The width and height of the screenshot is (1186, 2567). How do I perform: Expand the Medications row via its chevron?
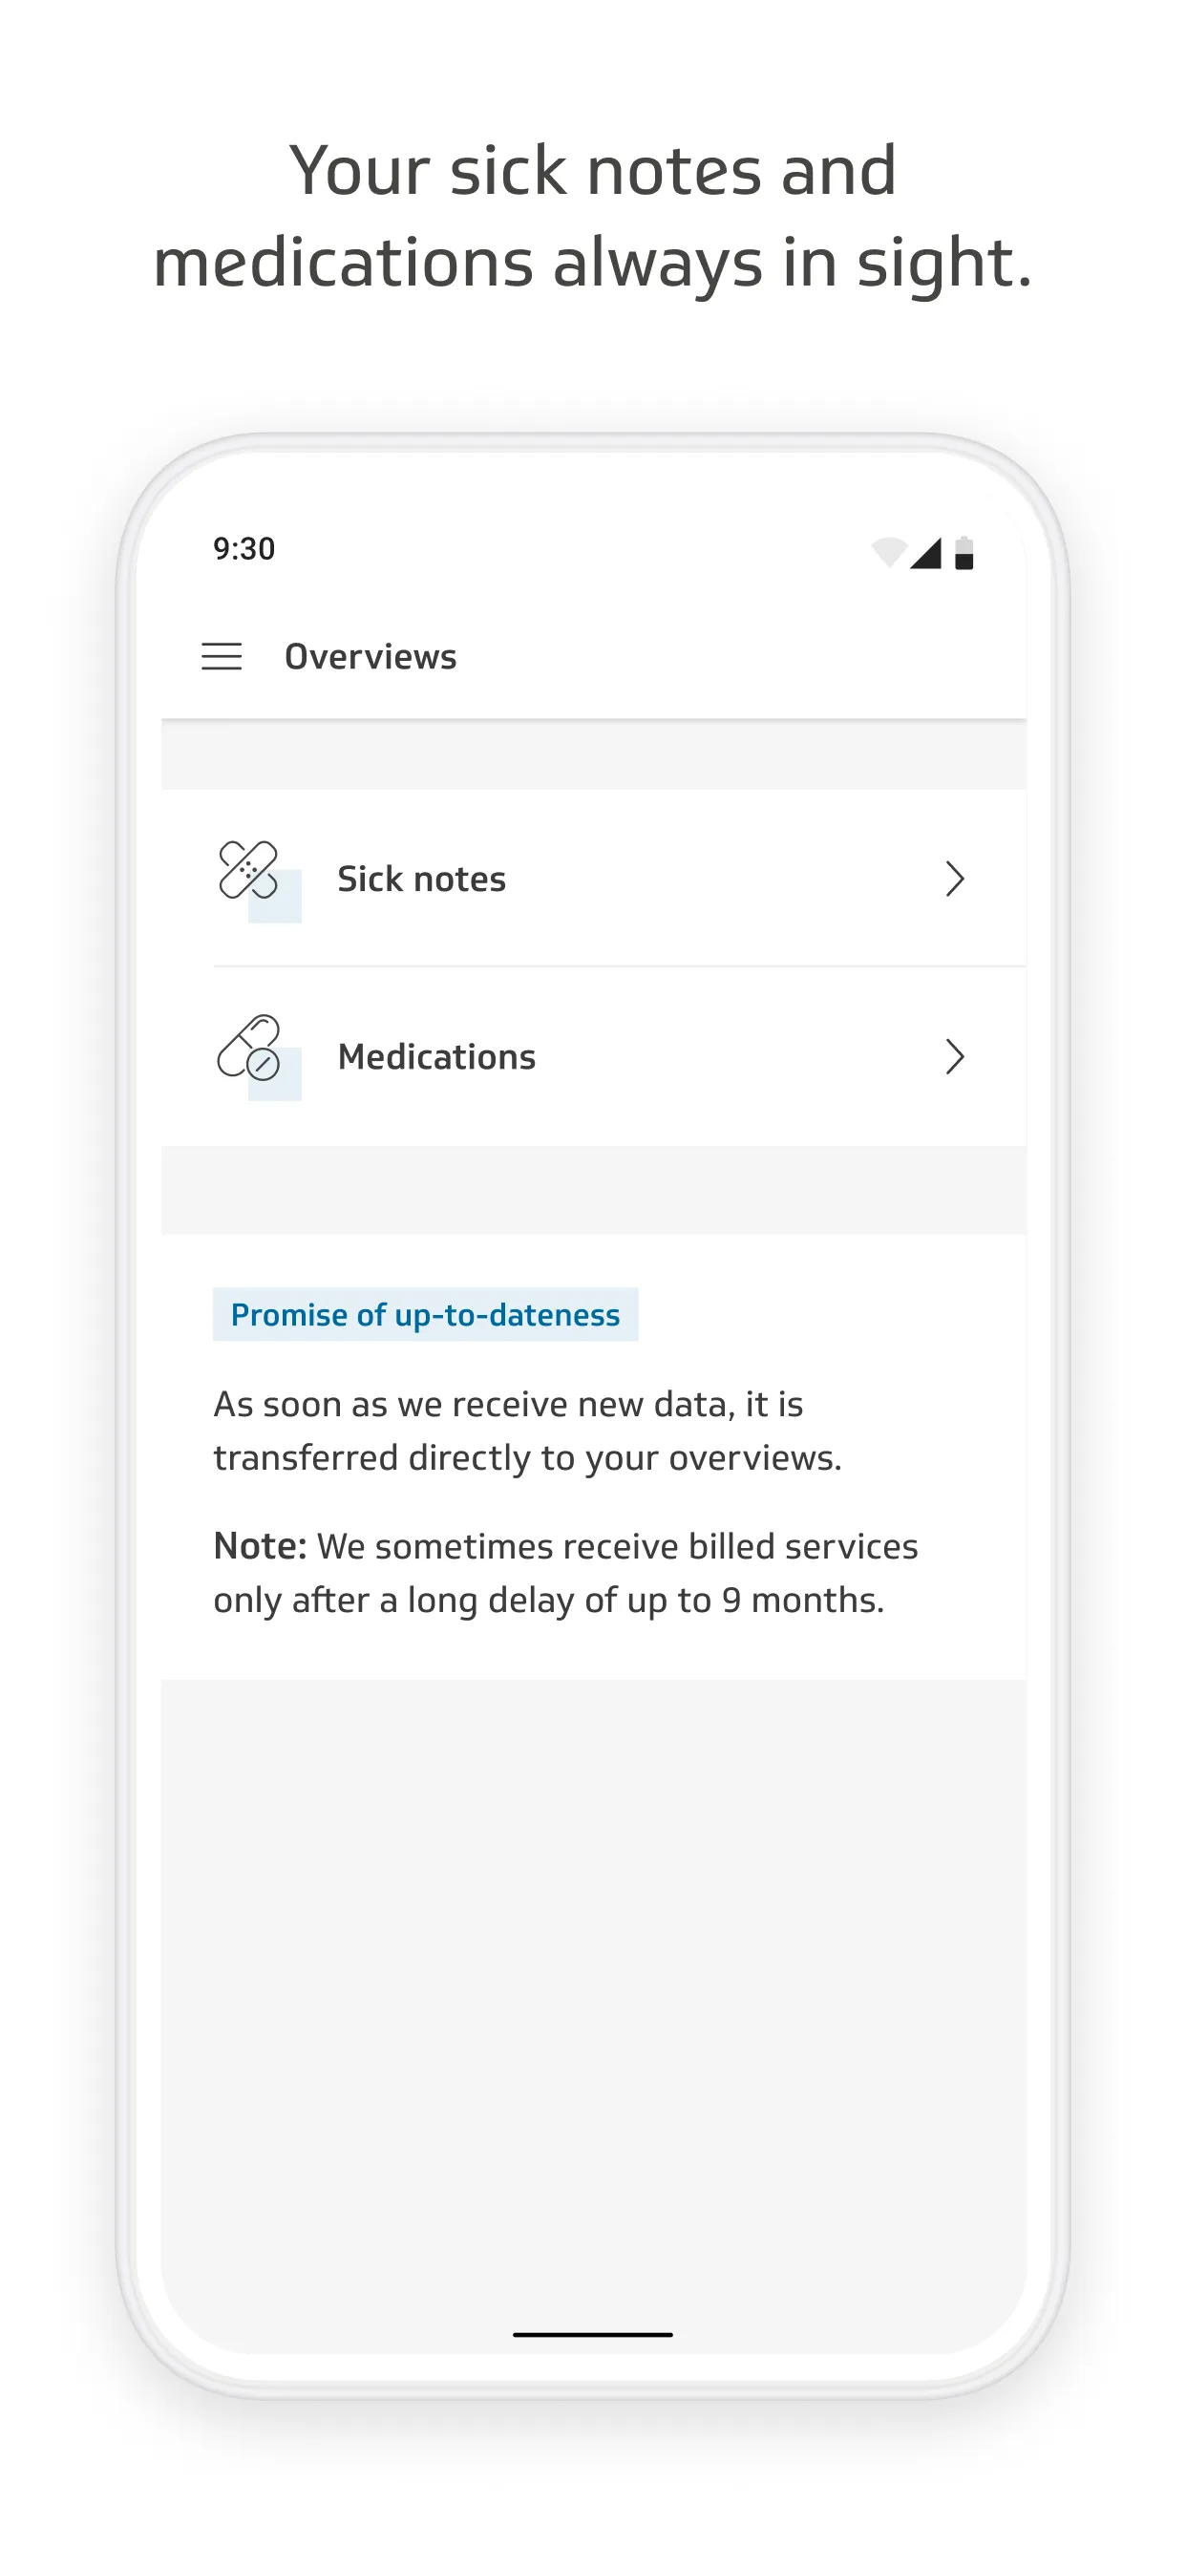(x=956, y=1056)
